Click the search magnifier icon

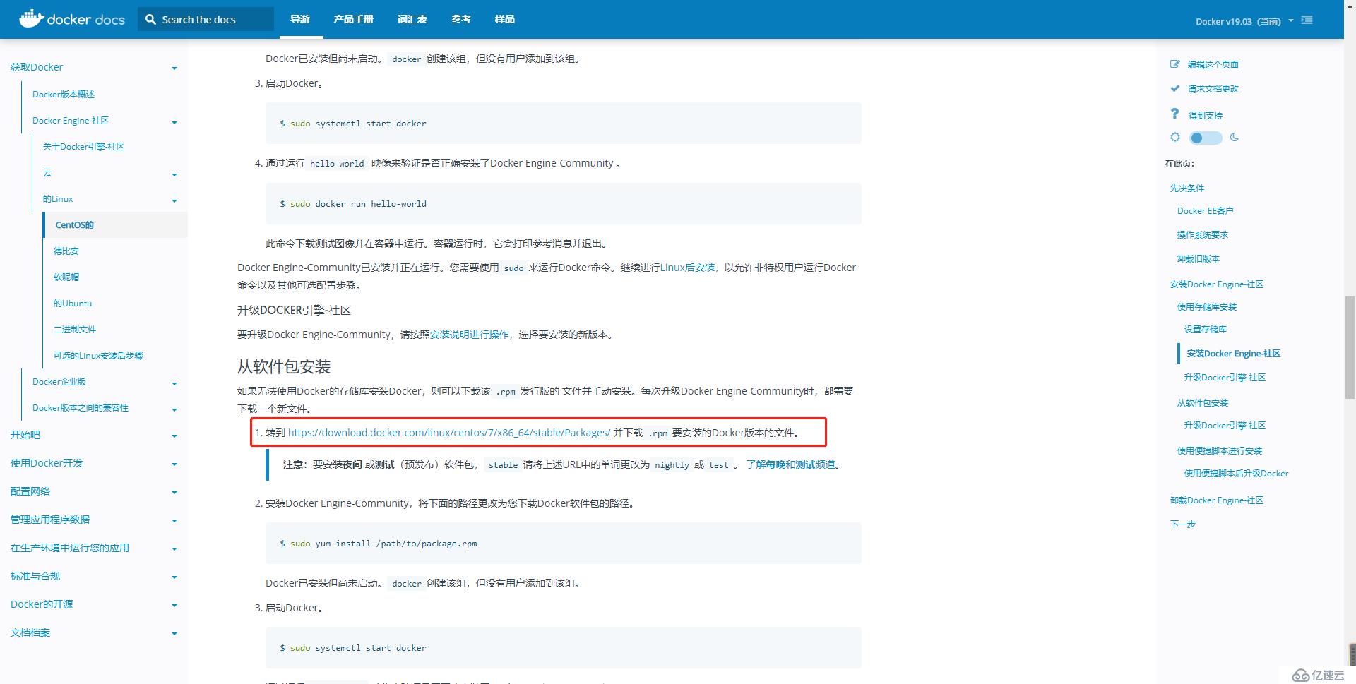coord(150,20)
